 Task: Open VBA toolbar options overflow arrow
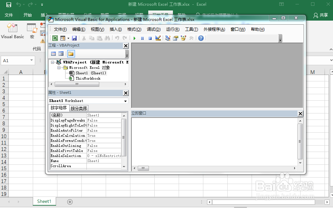click(280, 38)
